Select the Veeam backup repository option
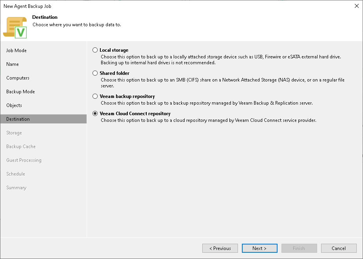 point(95,96)
